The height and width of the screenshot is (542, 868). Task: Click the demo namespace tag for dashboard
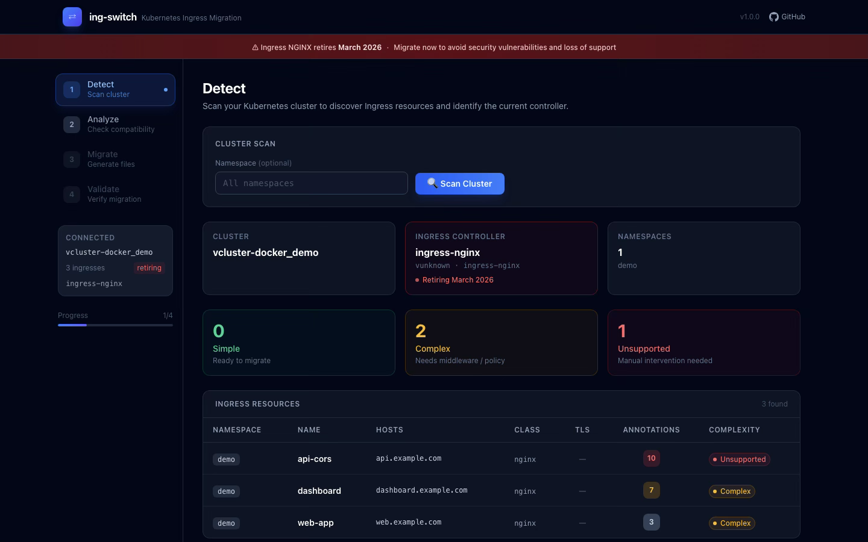[x=226, y=491]
